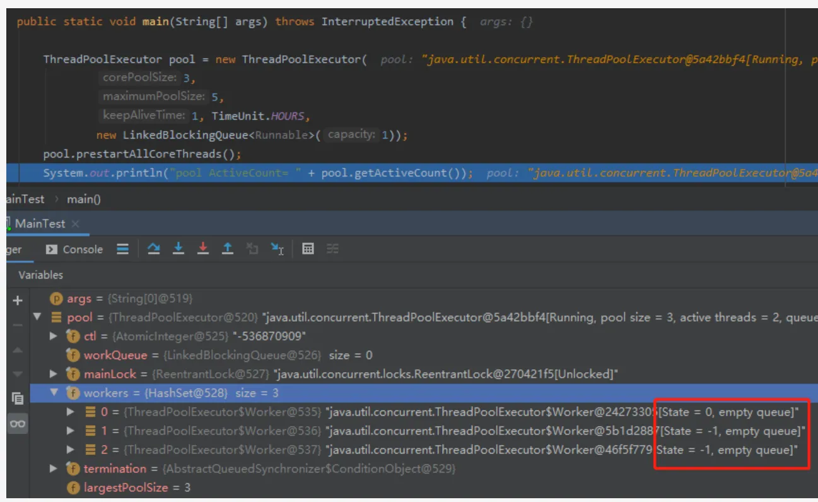Viewport: 818px width, 502px height.
Task: Collapse the pool variable node
Action: pos(37,317)
